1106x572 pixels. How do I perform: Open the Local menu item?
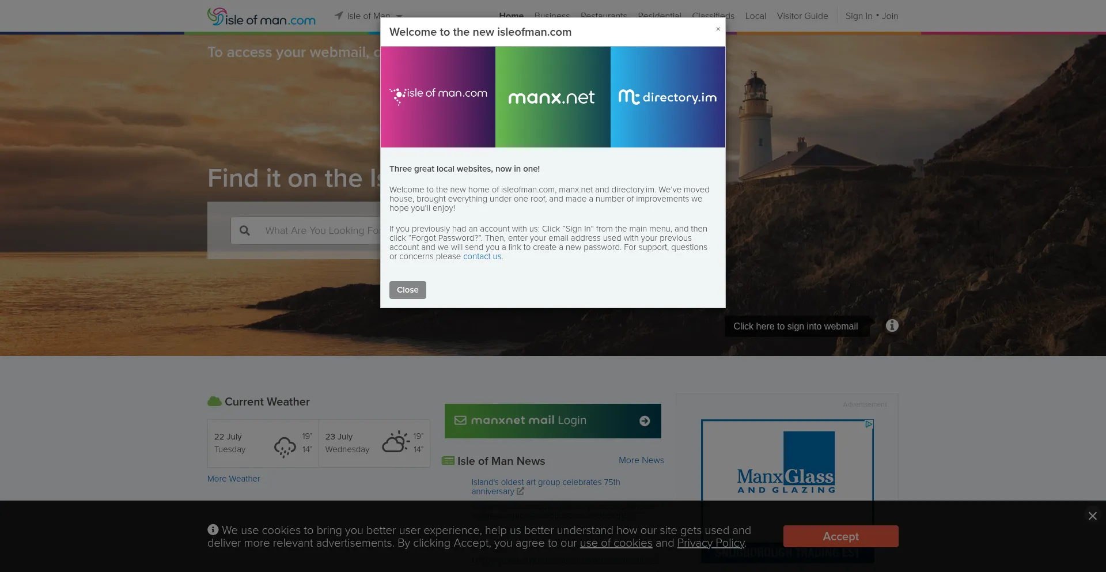pos(755,16)
